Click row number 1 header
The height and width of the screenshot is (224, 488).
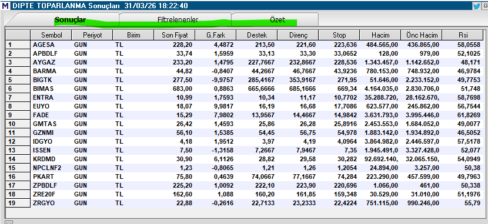point(18,45)
